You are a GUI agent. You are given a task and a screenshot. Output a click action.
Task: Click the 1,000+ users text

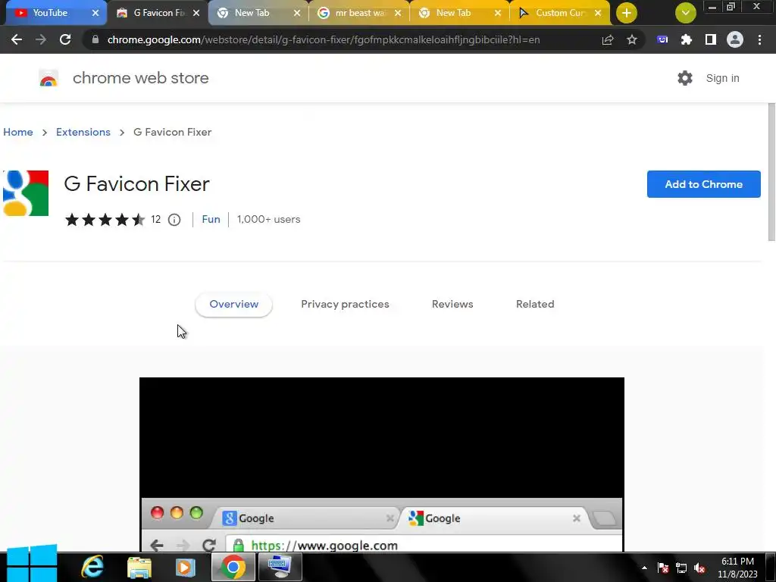[x=269, y=219]
